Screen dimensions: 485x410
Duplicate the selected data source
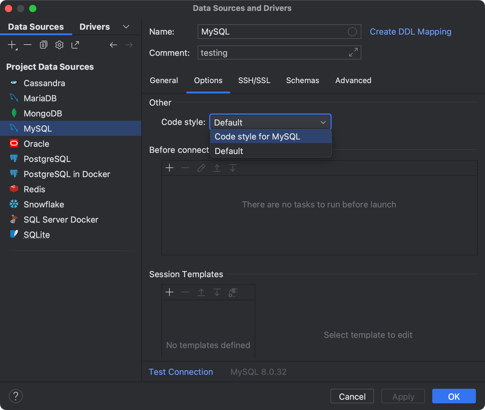(x=43, y=45)
